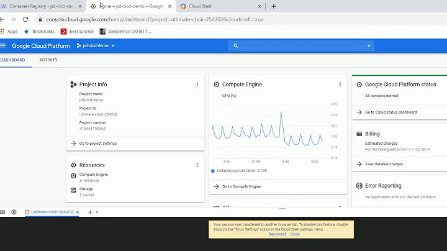Screen dimensions: 447x251
Task: Close the Cloud Shell browser tab
Action: pyautogui.click(x=260, y=6)
